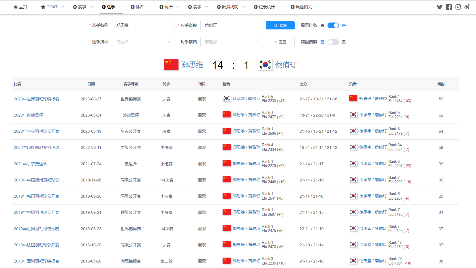Click the date 2022-06-11

(91, 147)
